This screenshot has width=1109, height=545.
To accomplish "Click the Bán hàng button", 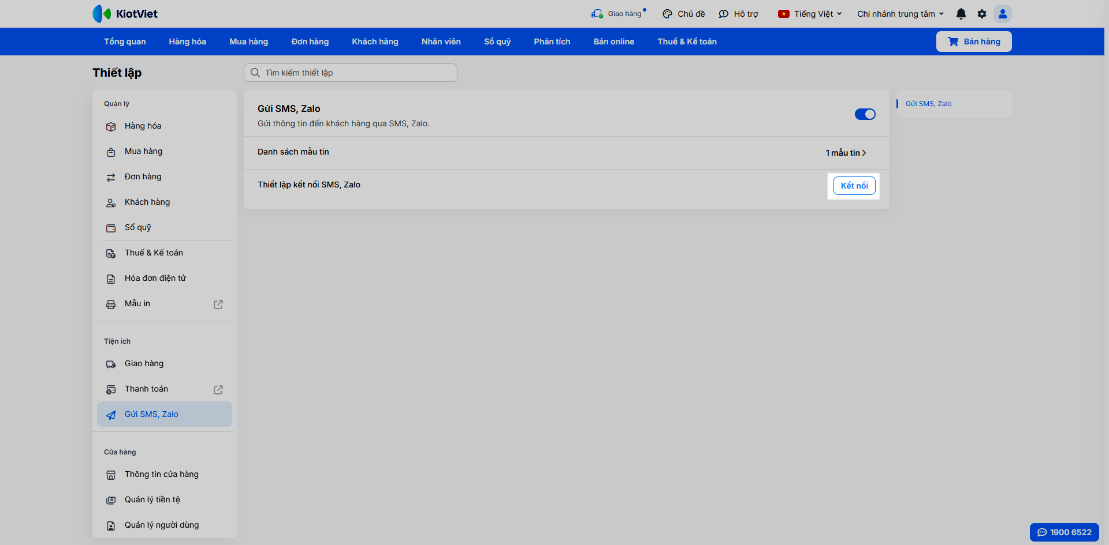I will (974, 42).
